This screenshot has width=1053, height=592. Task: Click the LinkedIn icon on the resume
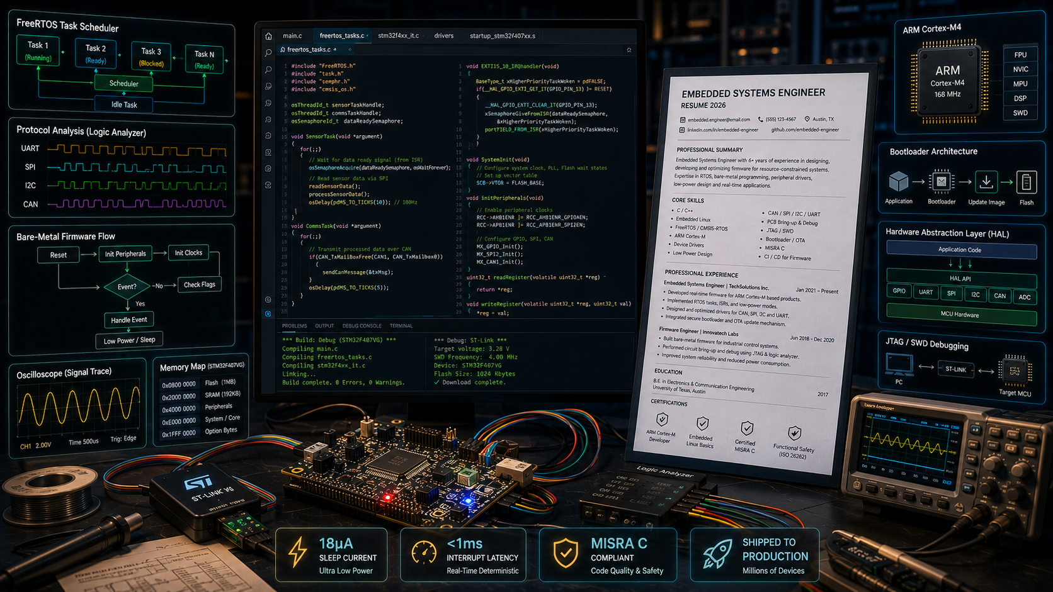click(x=681, y=130)
